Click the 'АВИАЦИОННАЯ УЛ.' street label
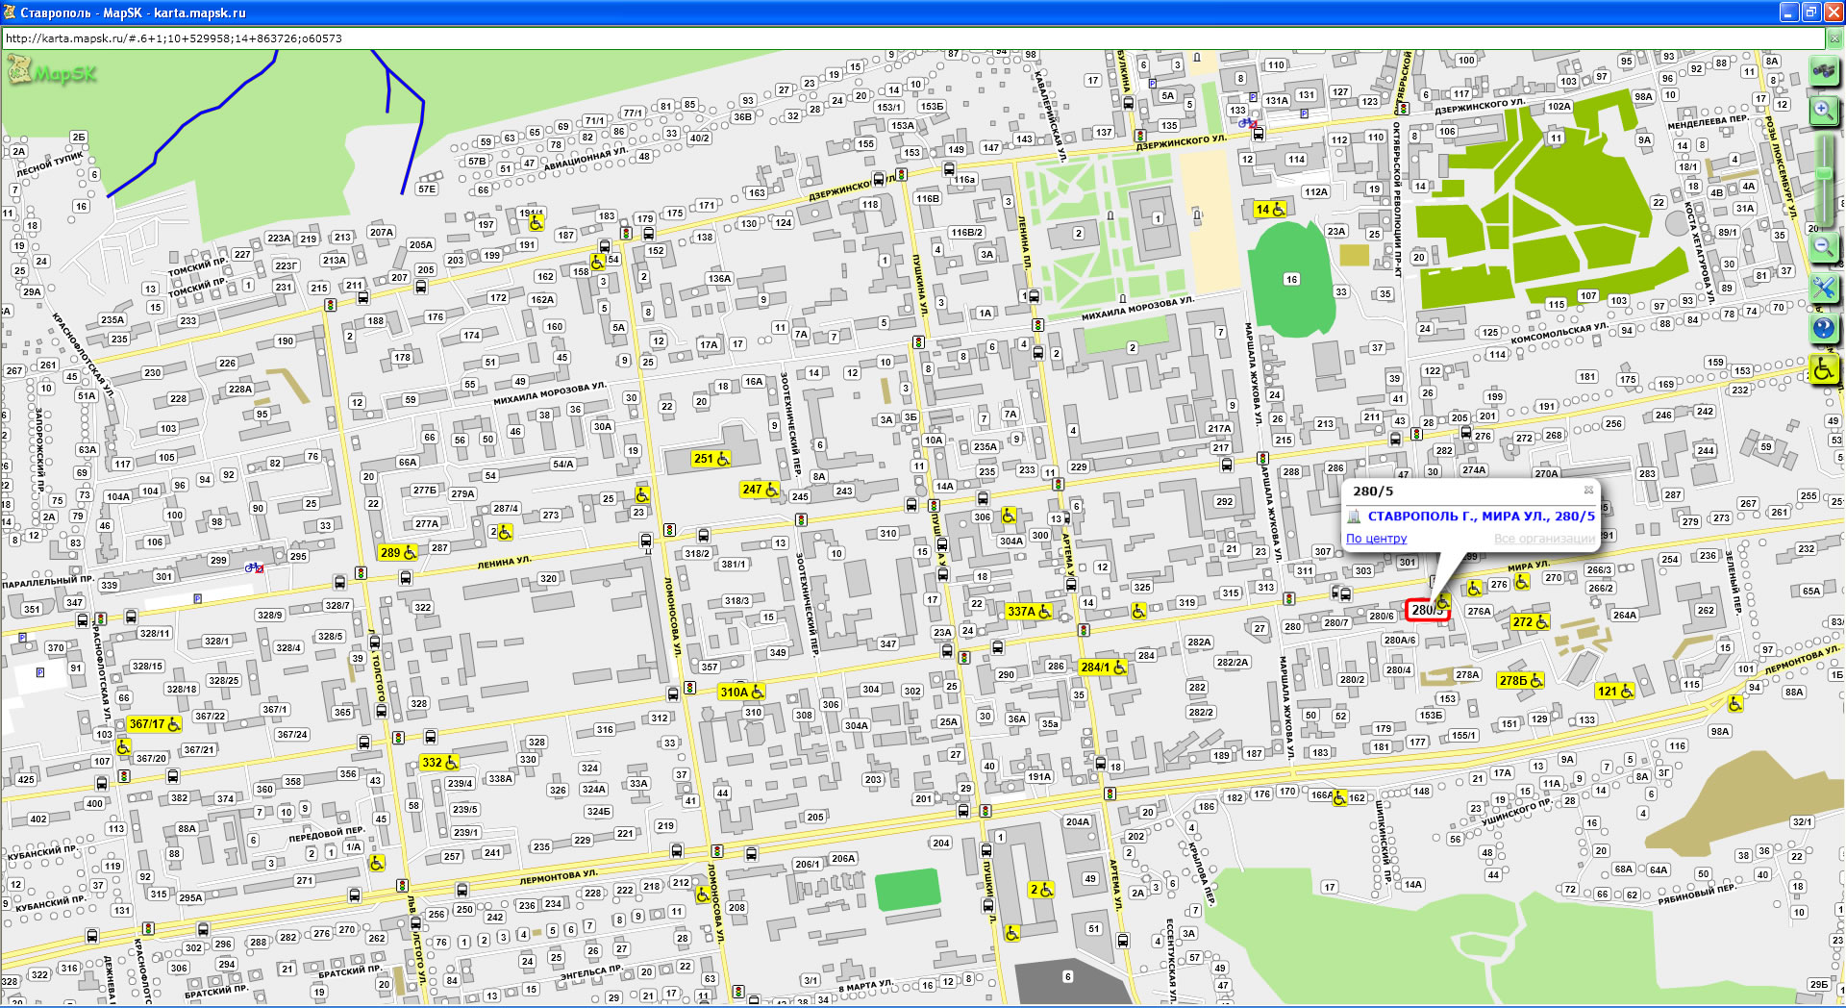The image size is (1846, 1008). click(586, 159)
